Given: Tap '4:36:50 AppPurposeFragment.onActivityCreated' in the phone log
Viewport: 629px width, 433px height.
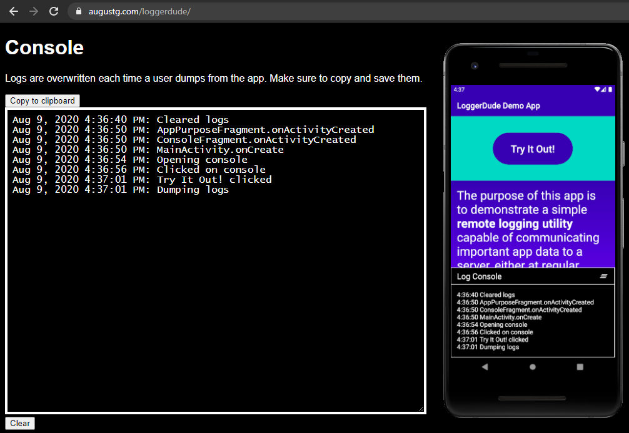Looking at the screenshot, I should (x=525, y=302).
